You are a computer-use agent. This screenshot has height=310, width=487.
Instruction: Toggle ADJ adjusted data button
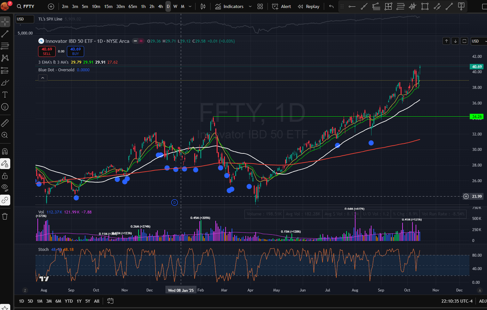(482, 301)
